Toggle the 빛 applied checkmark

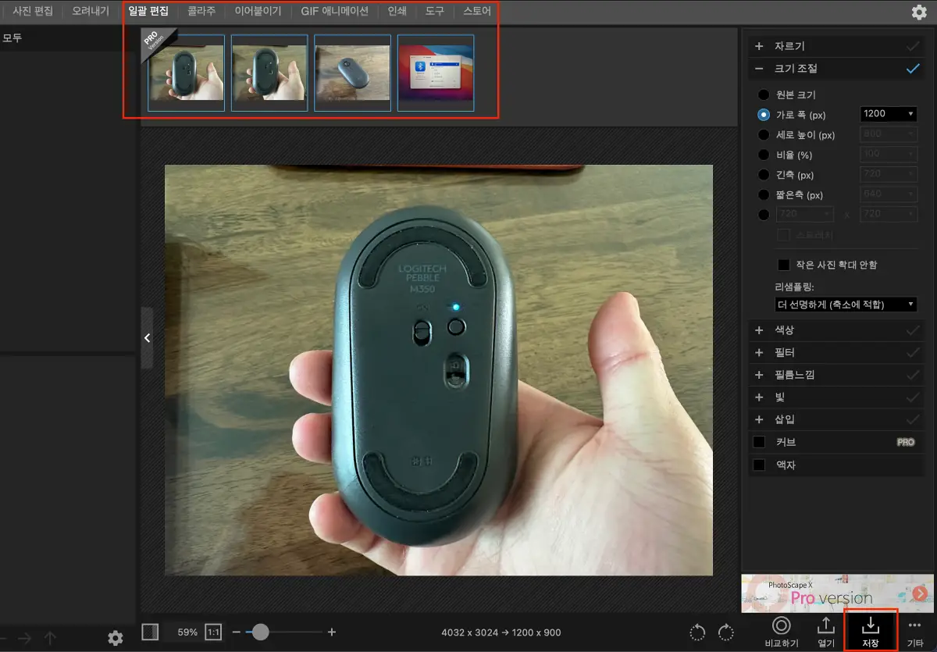[x=912, y=397]
